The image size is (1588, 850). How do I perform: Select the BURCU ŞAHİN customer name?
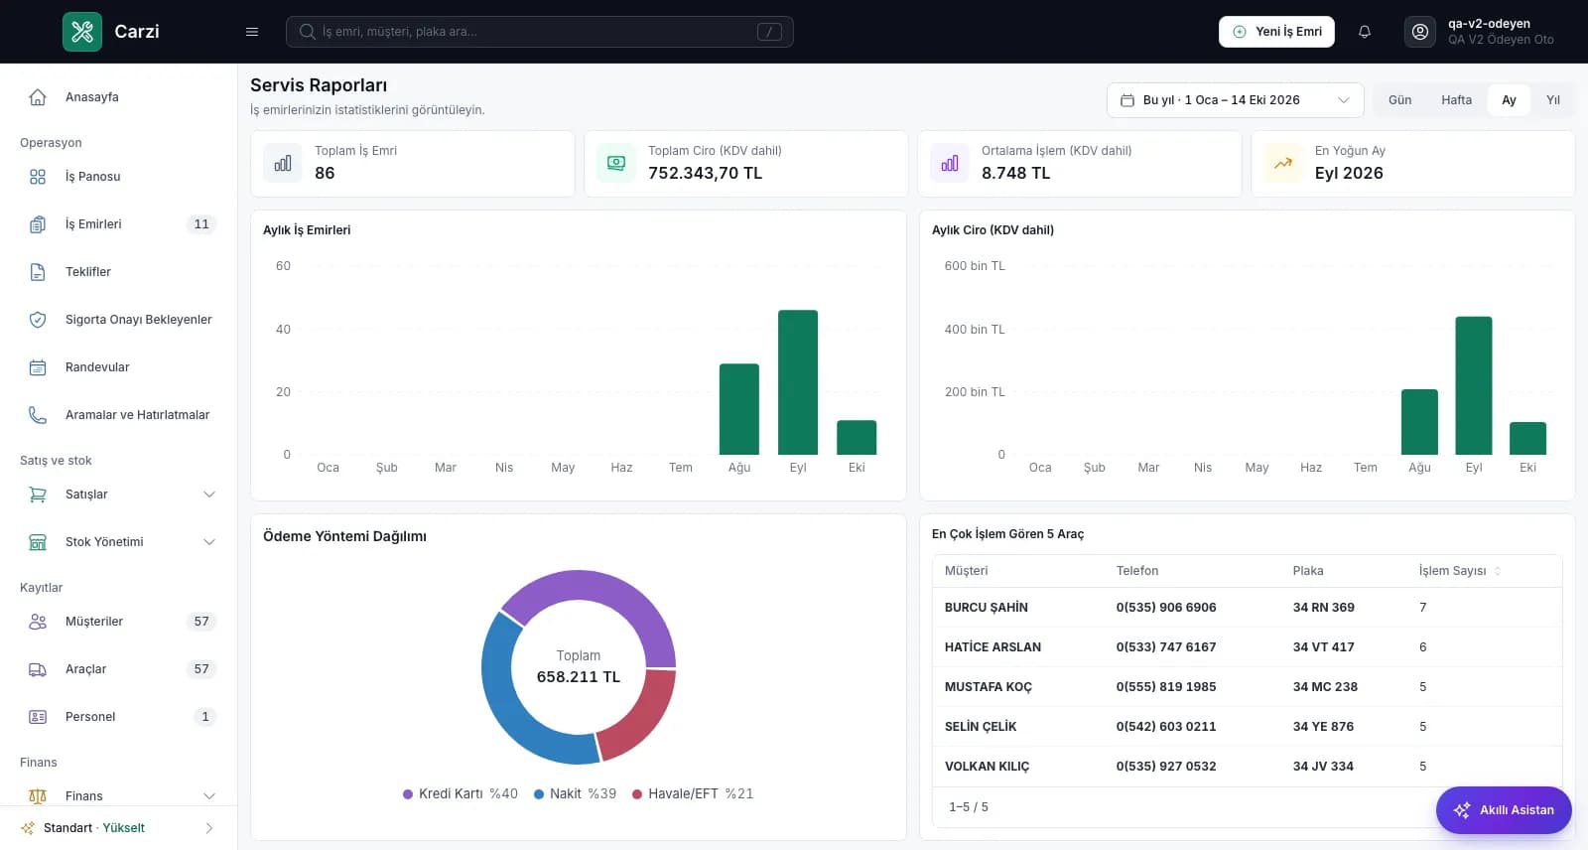pos(987,608)
